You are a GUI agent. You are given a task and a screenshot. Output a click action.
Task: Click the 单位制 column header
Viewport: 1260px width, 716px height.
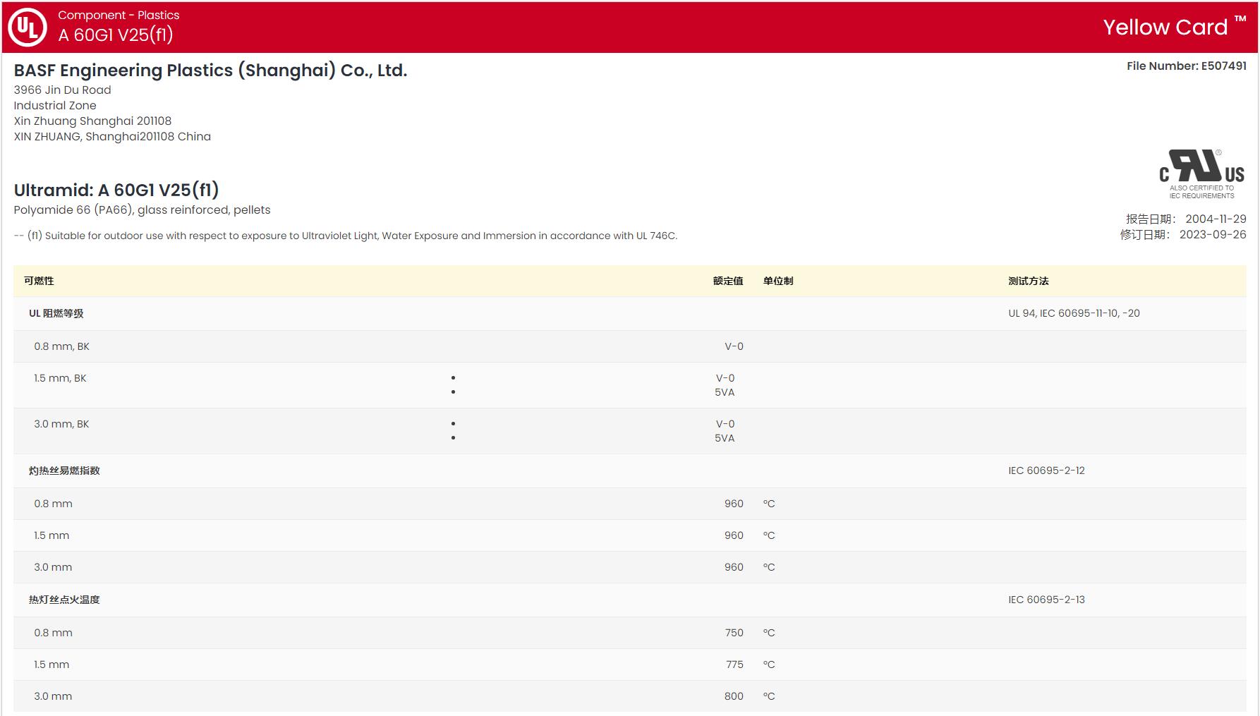pyautogui.click(x=778, y=281)
